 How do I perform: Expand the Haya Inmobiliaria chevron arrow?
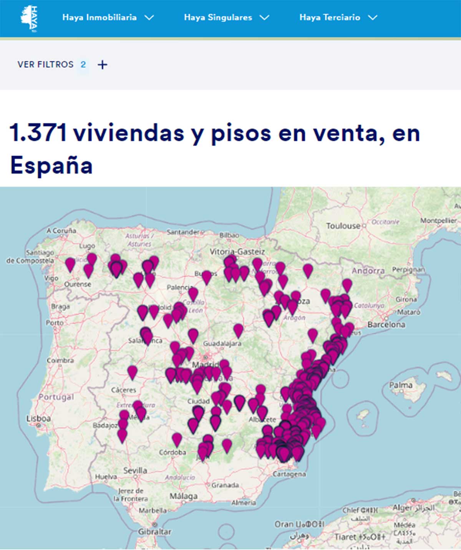149,18
